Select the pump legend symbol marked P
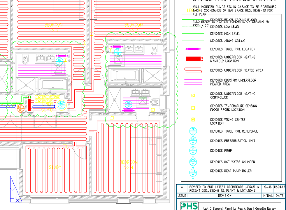Viewport: 286px width, 210px height. (193, 151)
